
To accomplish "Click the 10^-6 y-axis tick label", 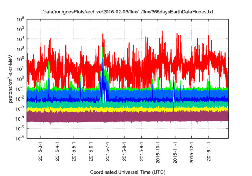I will click(x=20, y=137).
